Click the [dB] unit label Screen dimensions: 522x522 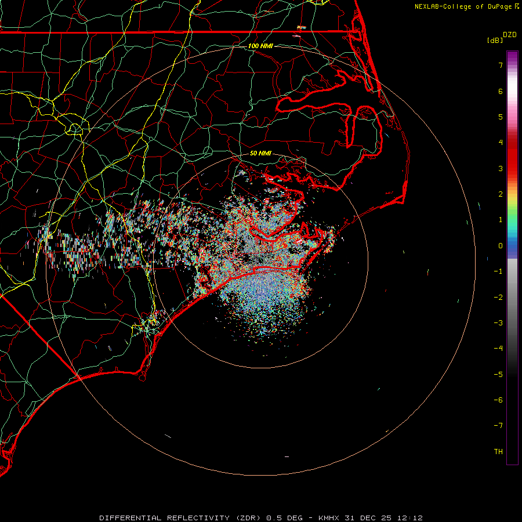point(495,40)
